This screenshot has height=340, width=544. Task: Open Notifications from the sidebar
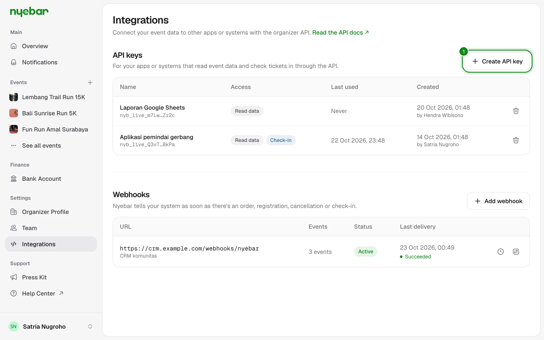click(x=51, y=62)
